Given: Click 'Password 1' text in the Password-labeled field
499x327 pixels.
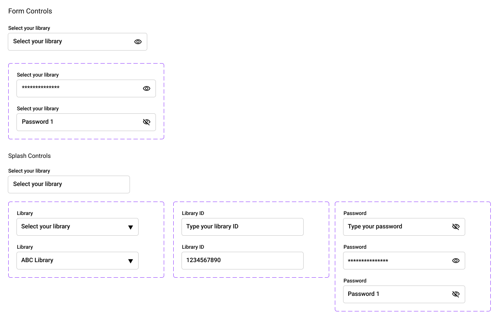Looking at the screenshot, I should (x=363, y=294).
